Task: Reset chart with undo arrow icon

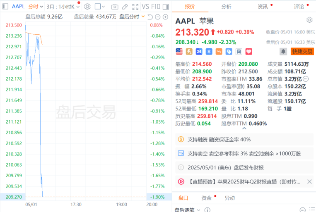Action: tap(150, 17)
